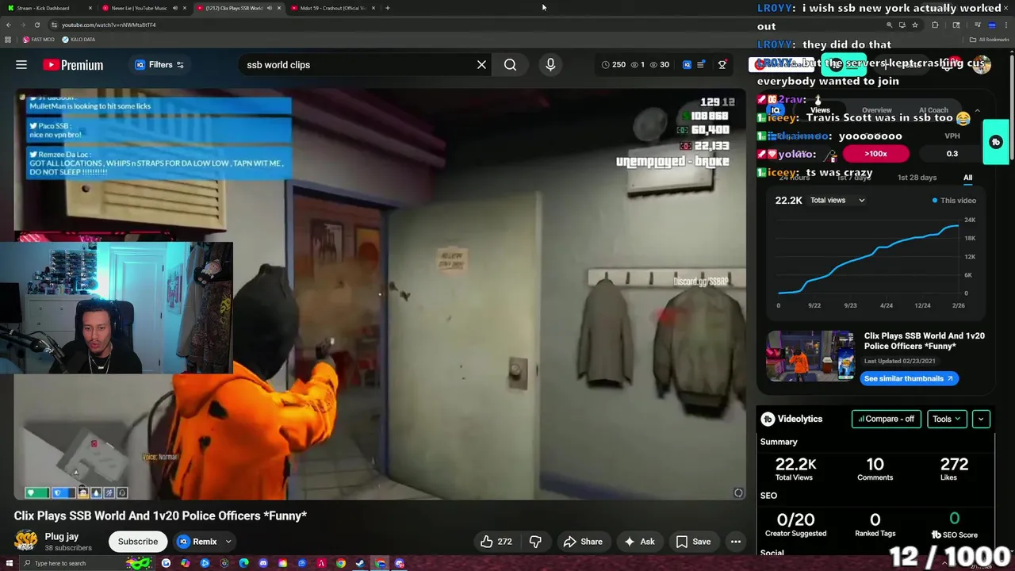The height and width of the screenshot is (571, 1015).
Task: Open Microsoft Edge from the taskbar
Action: (x=243, y=563)
